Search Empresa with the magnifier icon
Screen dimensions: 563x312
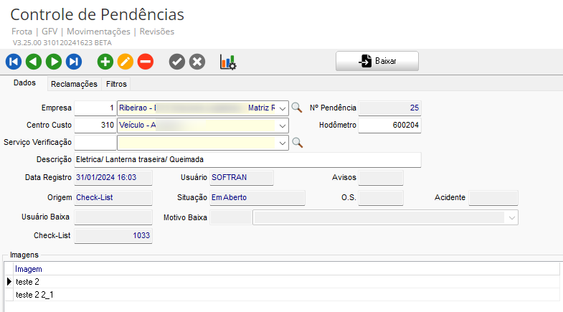(x=297, y=108)
